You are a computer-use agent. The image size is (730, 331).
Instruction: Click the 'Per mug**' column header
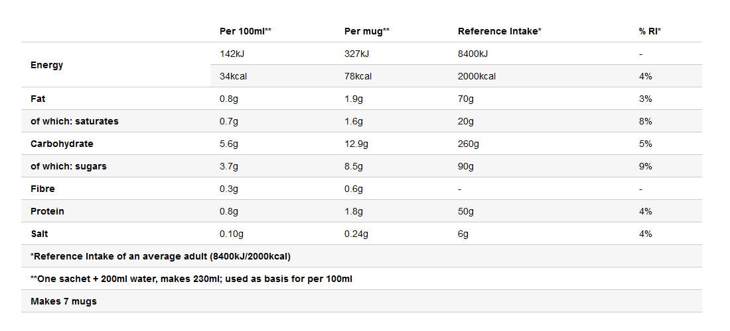point(367,31)
